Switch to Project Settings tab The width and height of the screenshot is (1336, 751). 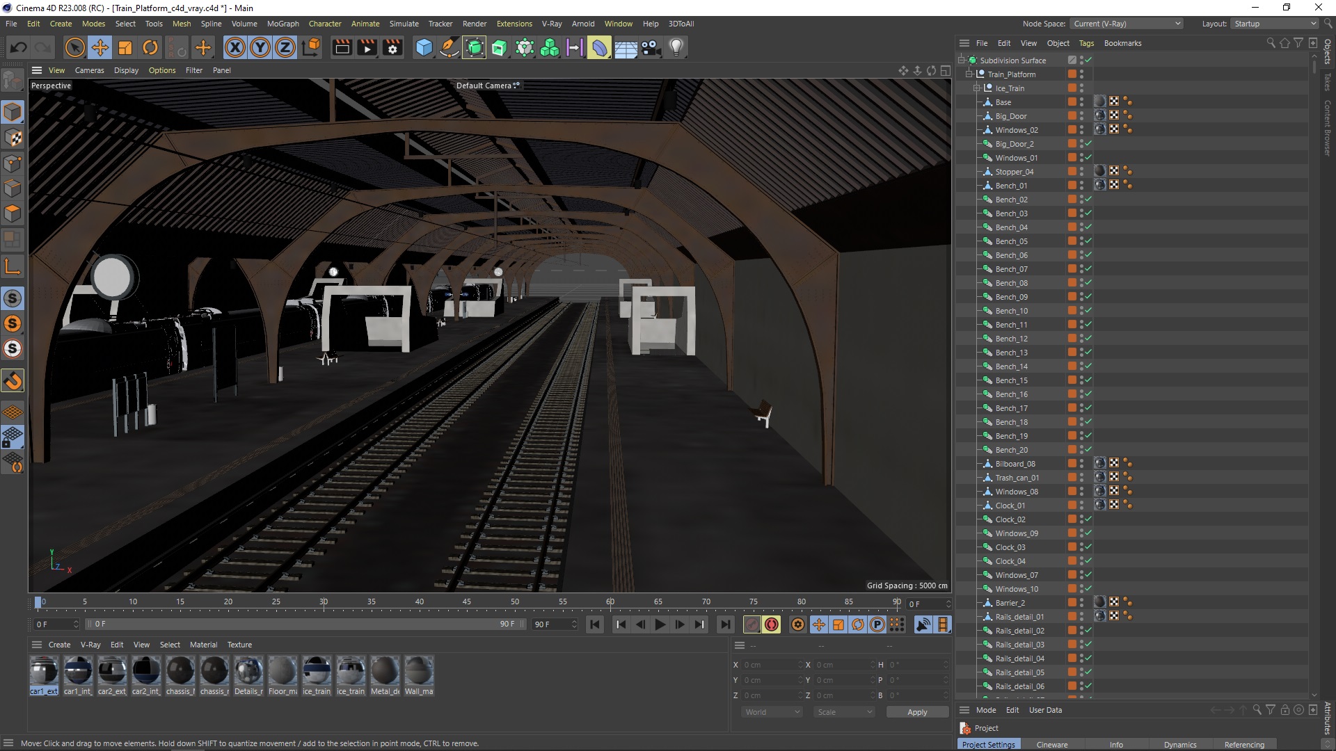click(x=988, y=745)
